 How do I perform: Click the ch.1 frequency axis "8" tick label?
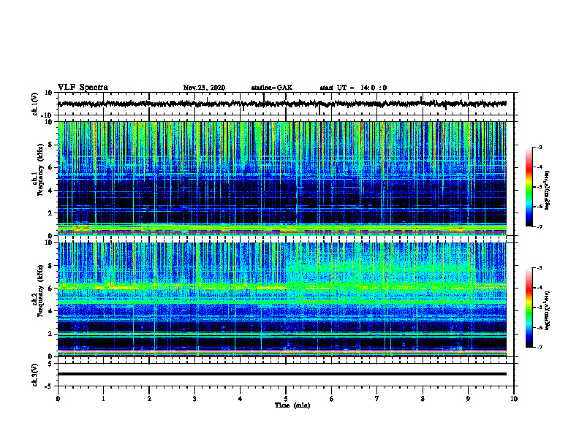pos(50,145)
